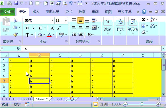
Task: Click the Clear eraser icon
Action: click(144, 32)
